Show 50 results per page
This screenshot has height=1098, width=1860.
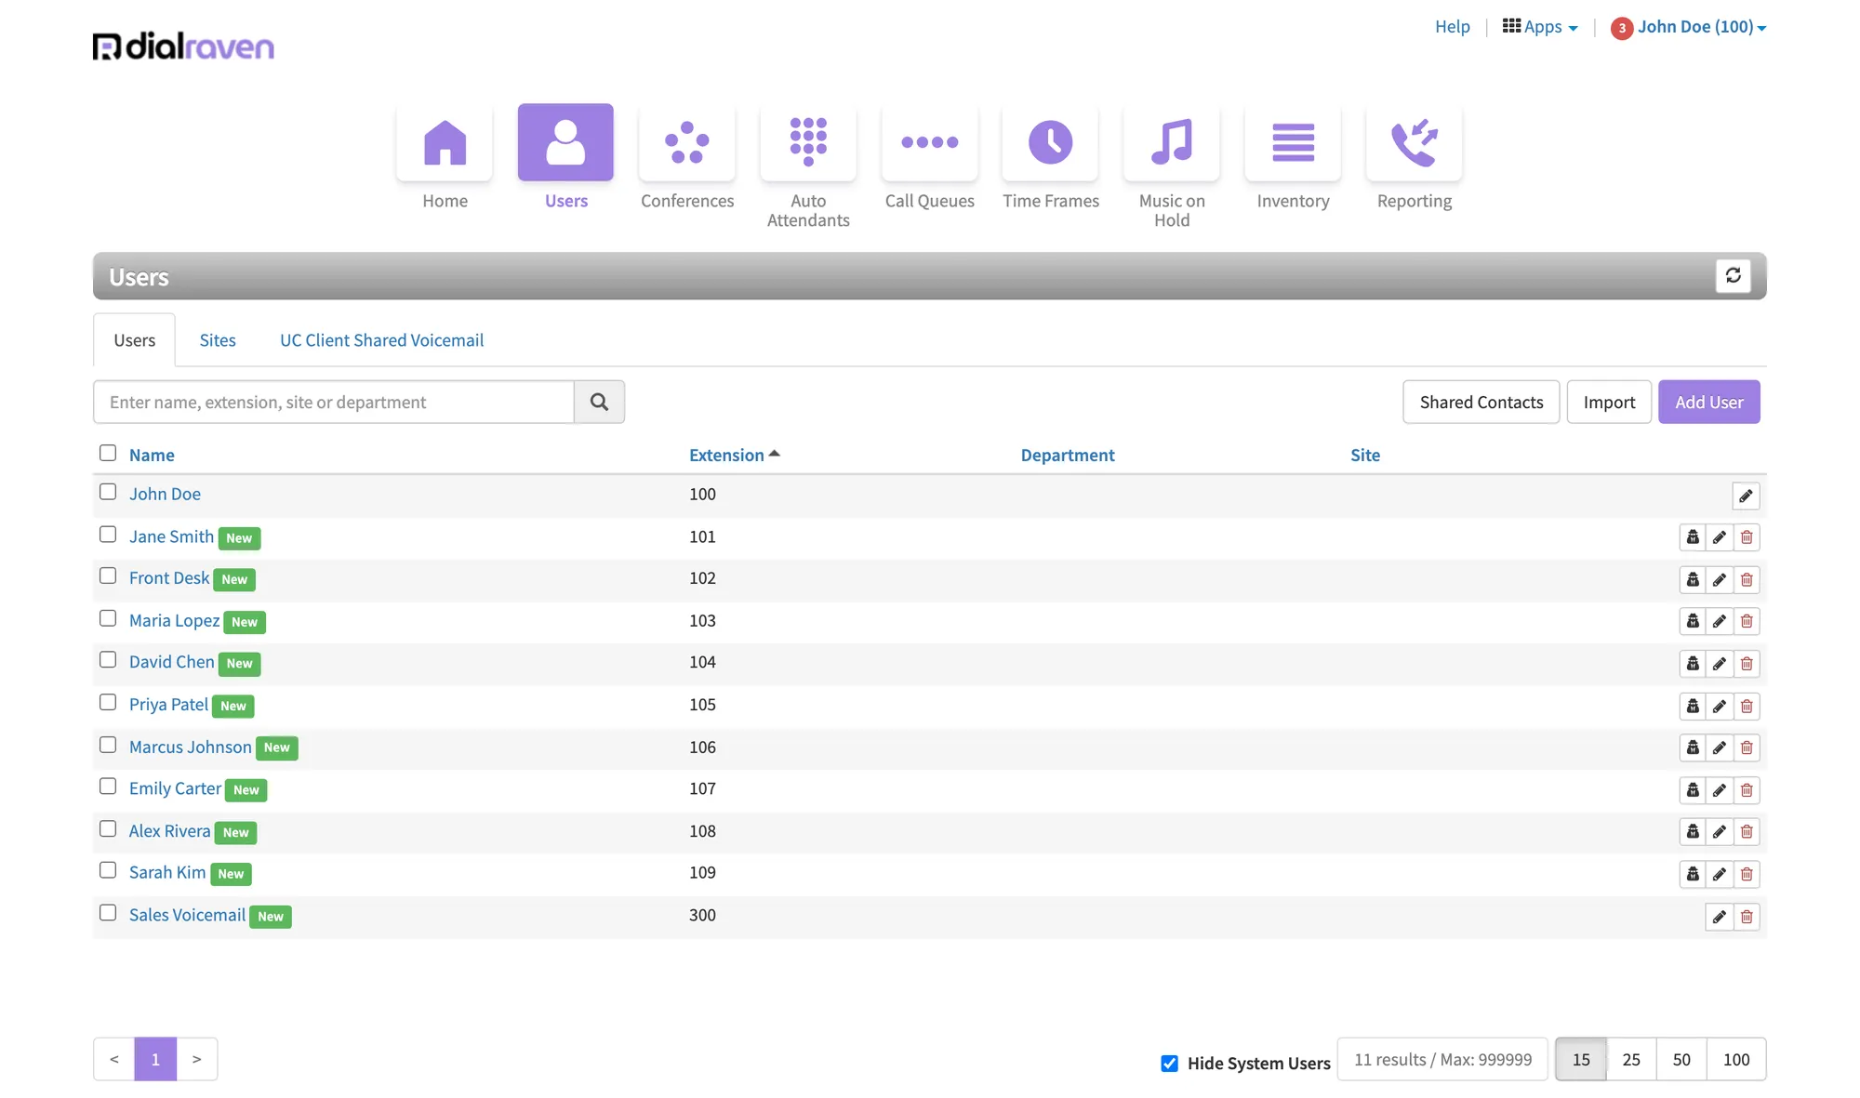1681,1059
